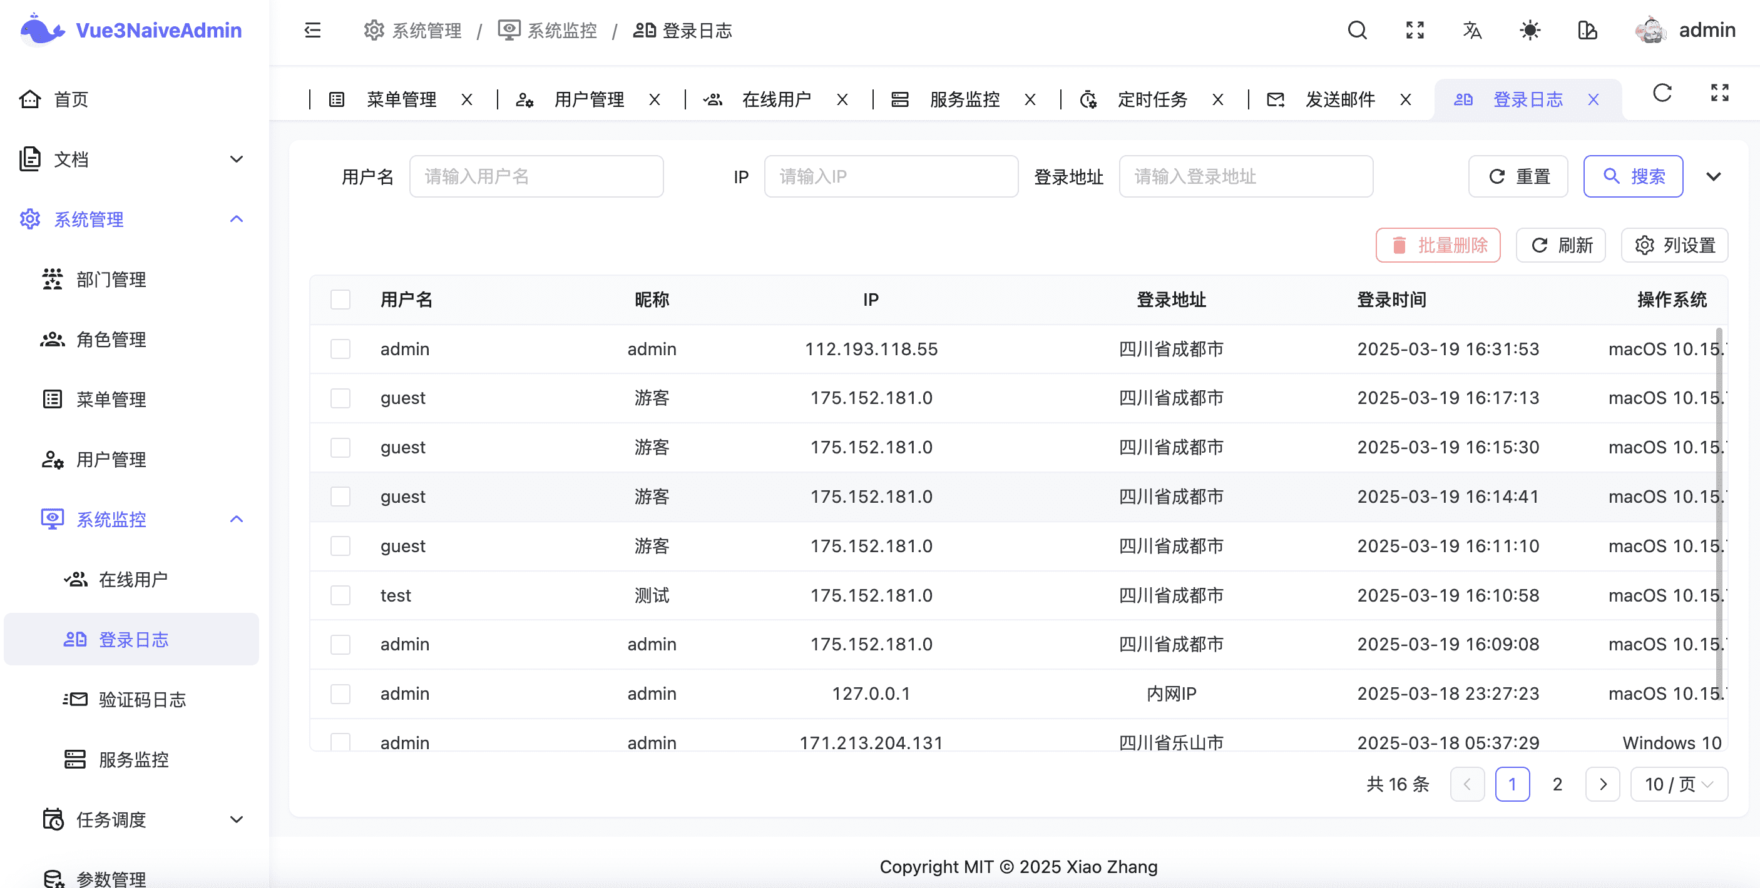Expand content area to fullscreen
1760x888 pixels.
coord(1721,93)
